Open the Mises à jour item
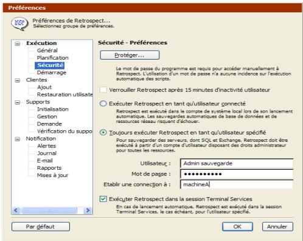Viewport: 303px width, 241px height. [x=52, y=175]
